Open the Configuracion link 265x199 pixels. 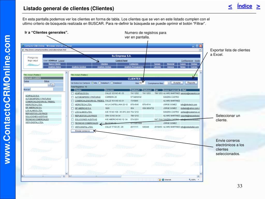(187, 61)
